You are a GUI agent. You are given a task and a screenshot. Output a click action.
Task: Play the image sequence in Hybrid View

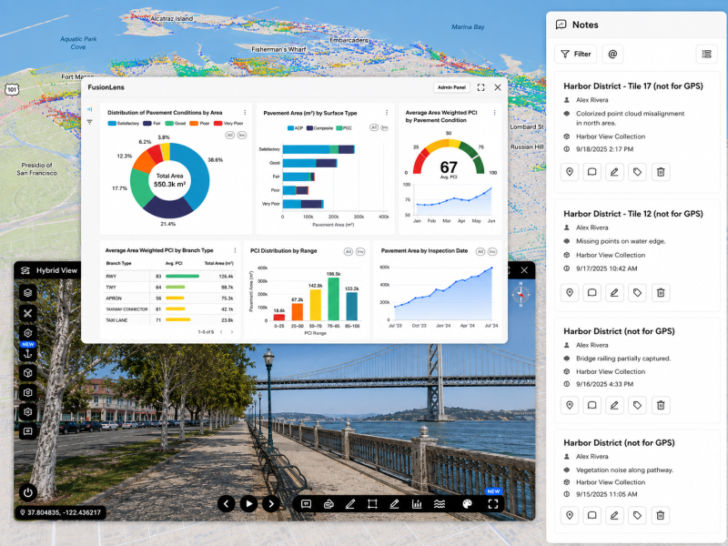coord(248,504)
